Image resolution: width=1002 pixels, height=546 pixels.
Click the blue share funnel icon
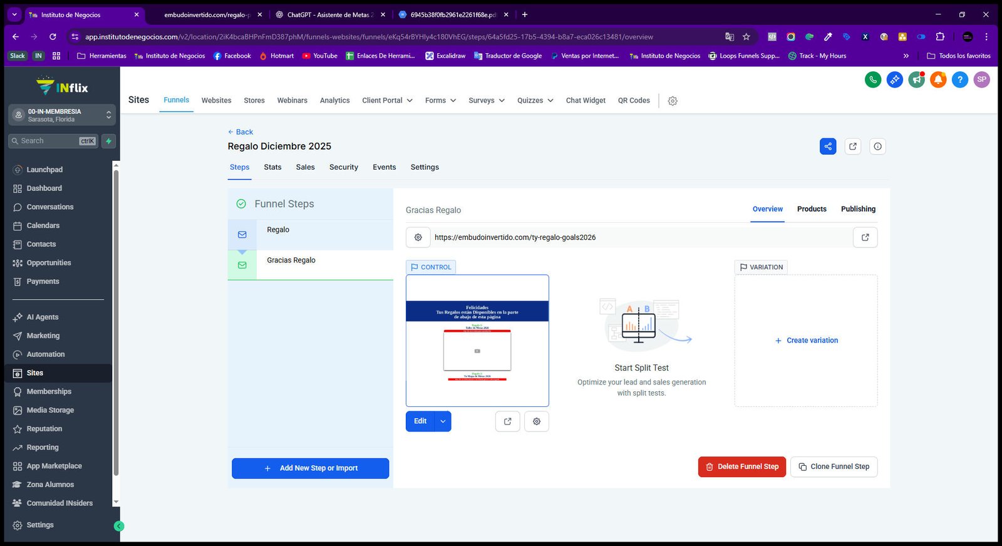(x=828, y=147)
